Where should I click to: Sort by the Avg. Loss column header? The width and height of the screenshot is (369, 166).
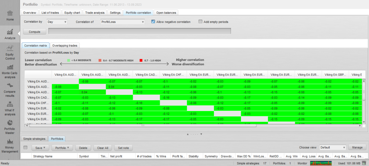[x=308, y=156]
